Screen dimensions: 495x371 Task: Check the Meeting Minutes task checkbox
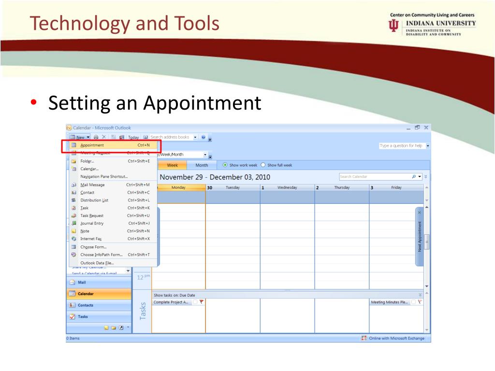[x=414, y=302]
